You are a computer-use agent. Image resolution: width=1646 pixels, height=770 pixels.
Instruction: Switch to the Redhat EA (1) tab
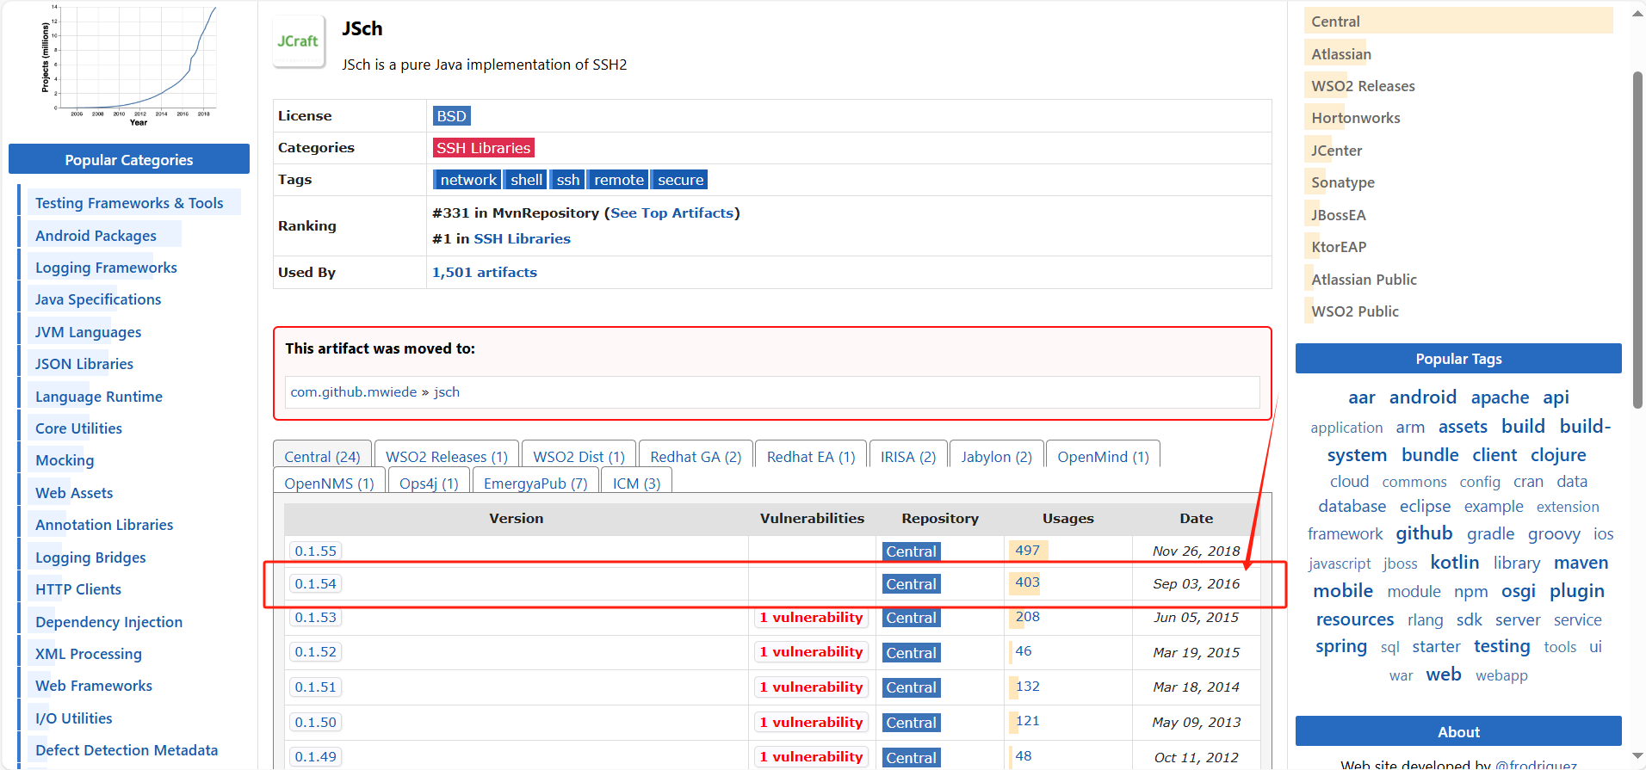click(x=811, y=456)
